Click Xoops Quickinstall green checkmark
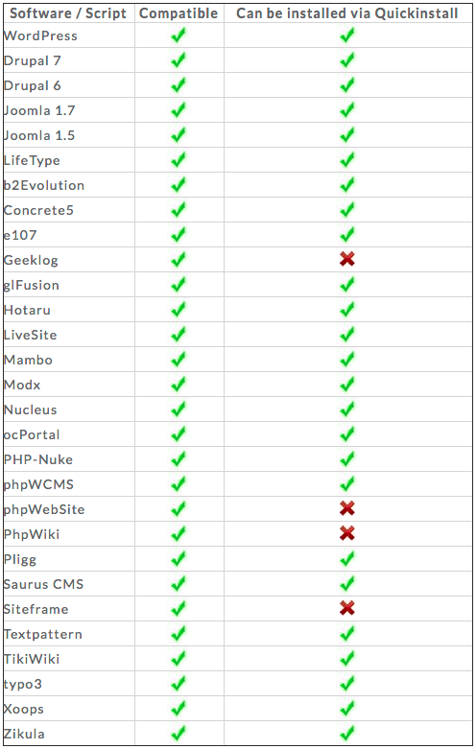The width and height of the screenshot is (476, 749). (x=347, y=708)
